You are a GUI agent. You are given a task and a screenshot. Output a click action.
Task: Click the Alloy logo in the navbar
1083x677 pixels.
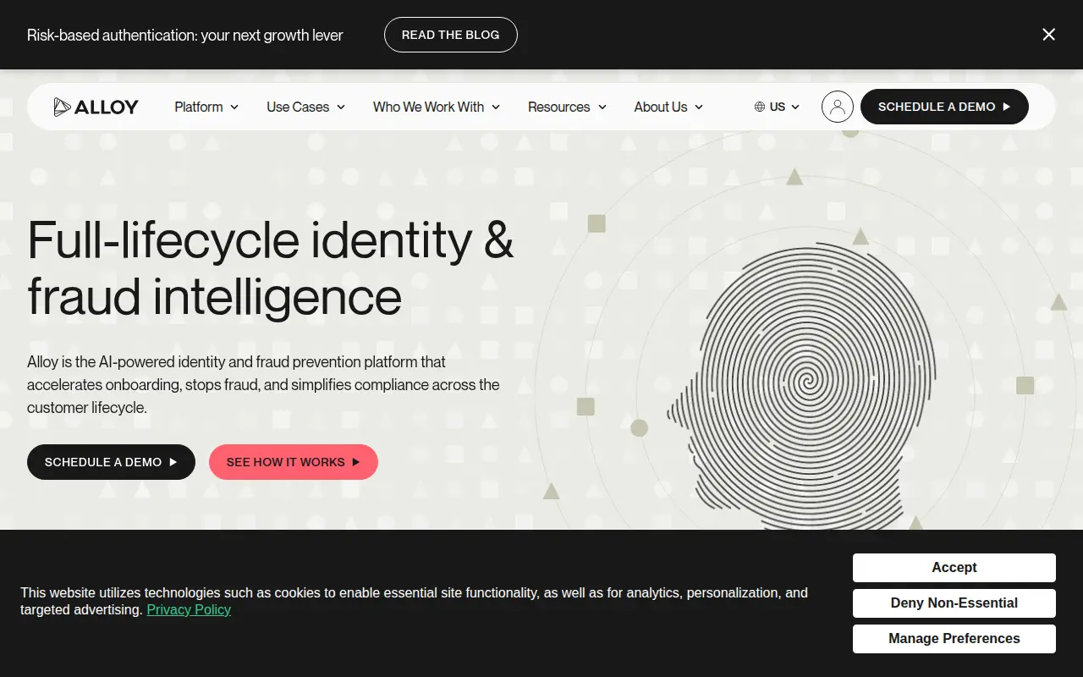[x=96, y=107]
